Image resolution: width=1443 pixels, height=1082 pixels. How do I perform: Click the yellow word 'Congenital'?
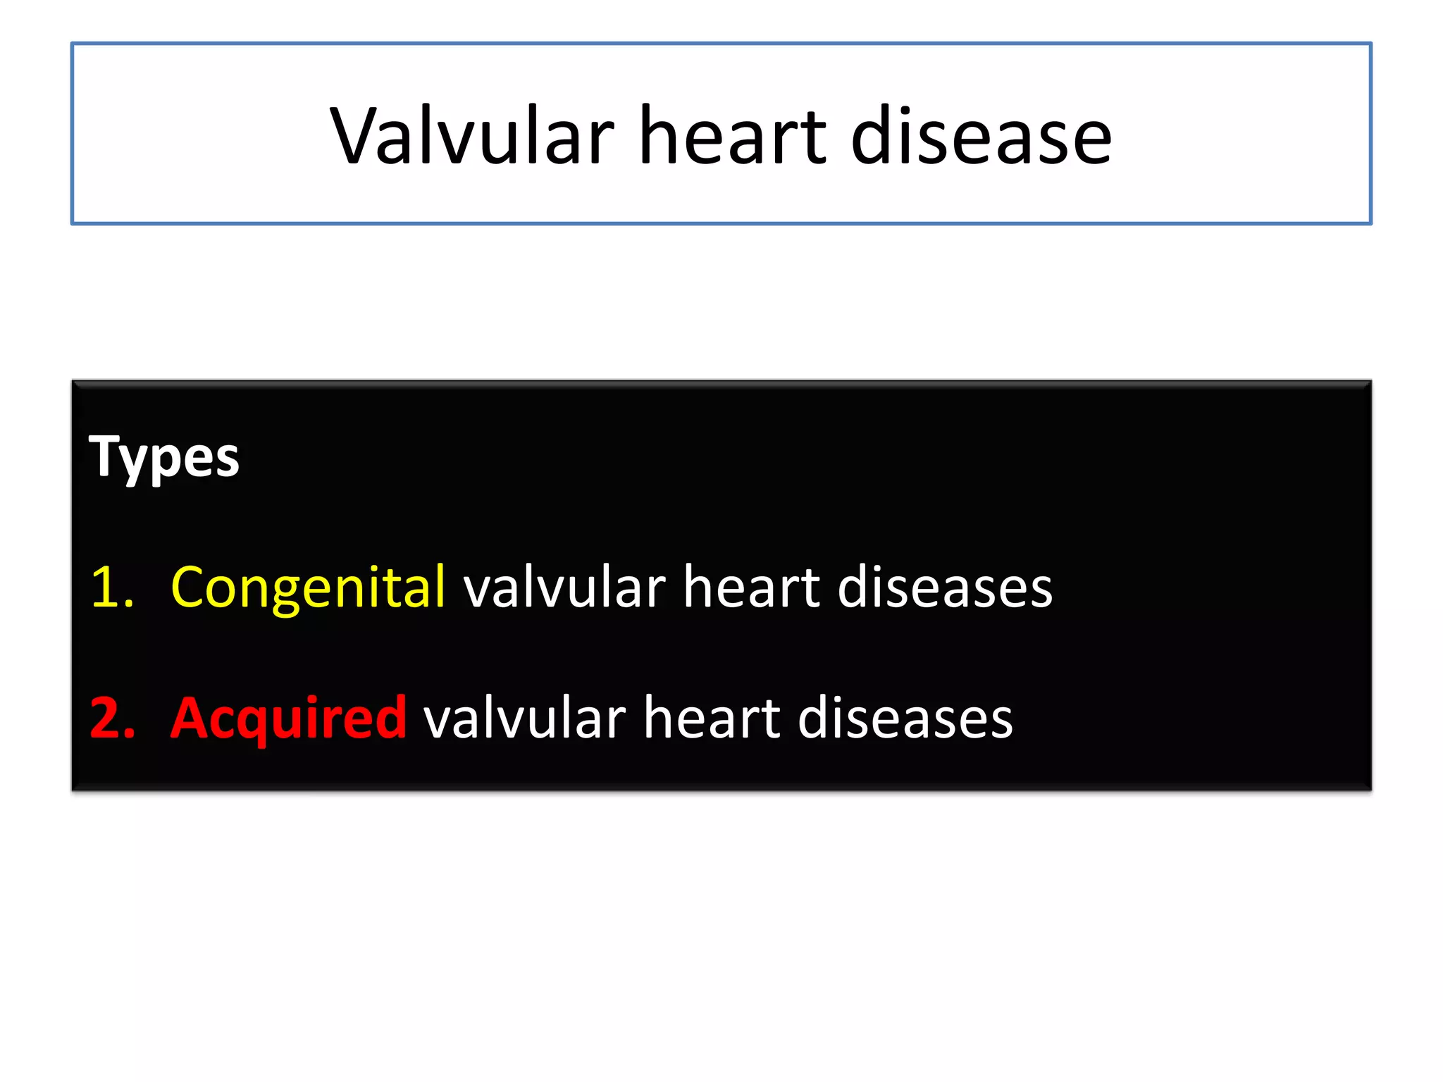click(308, 588)
